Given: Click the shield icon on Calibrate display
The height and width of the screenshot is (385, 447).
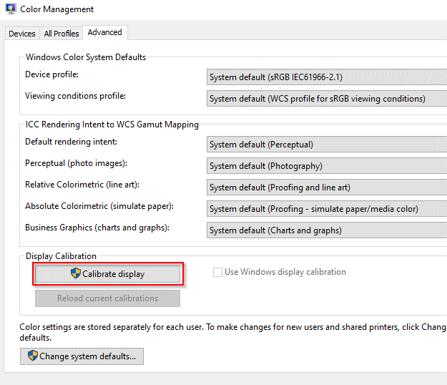Looking at the screenshot, I should click(x=76, y=273).
